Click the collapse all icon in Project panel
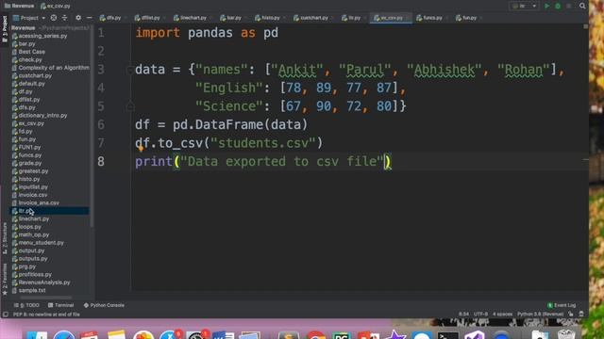604x339 pixels. (x=64, y=18)
